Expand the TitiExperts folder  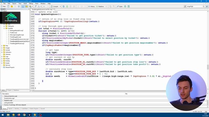coord(4,26)
